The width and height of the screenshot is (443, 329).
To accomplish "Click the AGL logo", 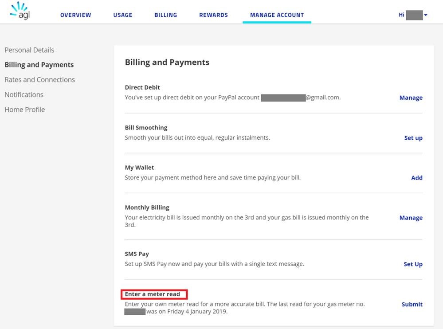I will click(x=20, y=12).
